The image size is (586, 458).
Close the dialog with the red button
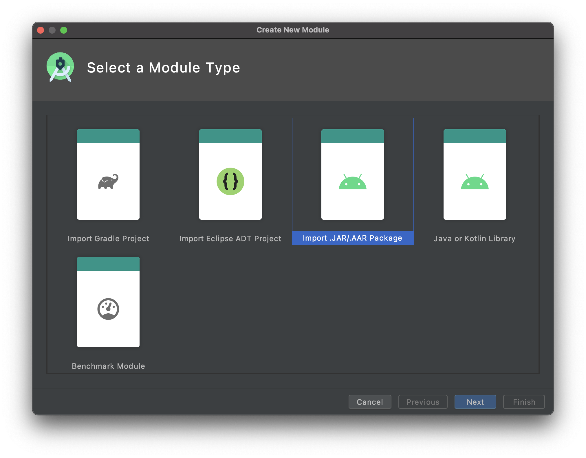point(41,30)
